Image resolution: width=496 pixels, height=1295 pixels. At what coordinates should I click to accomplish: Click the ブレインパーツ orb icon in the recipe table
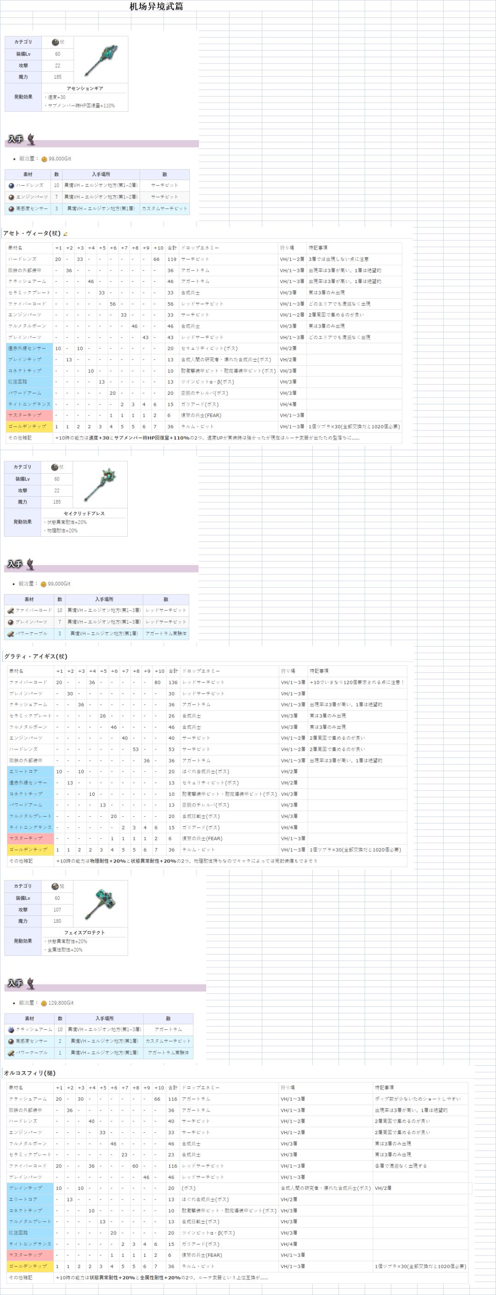11,622
